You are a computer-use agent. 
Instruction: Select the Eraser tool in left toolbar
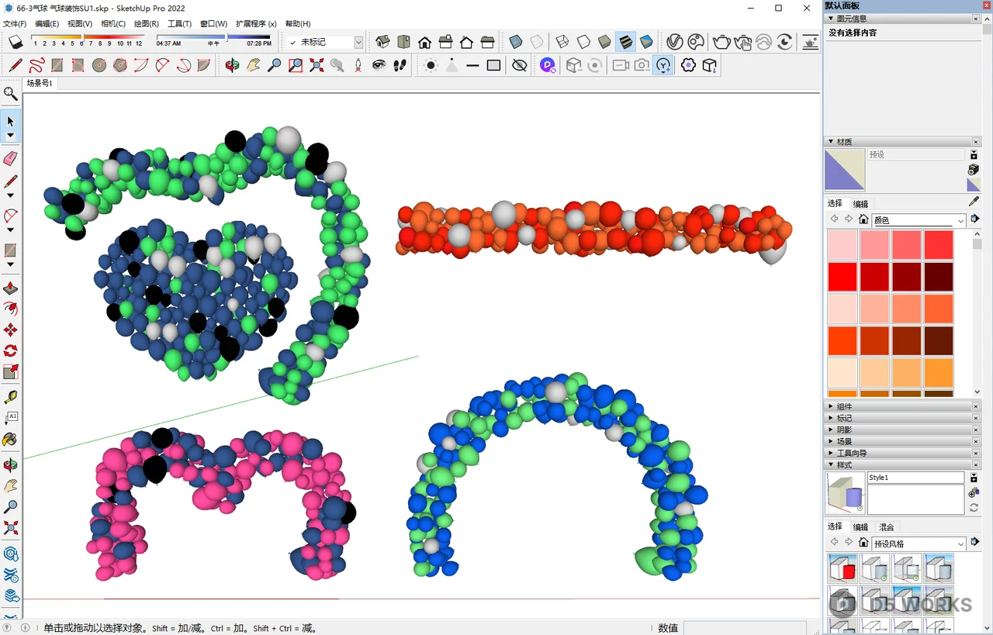(11, 158)
